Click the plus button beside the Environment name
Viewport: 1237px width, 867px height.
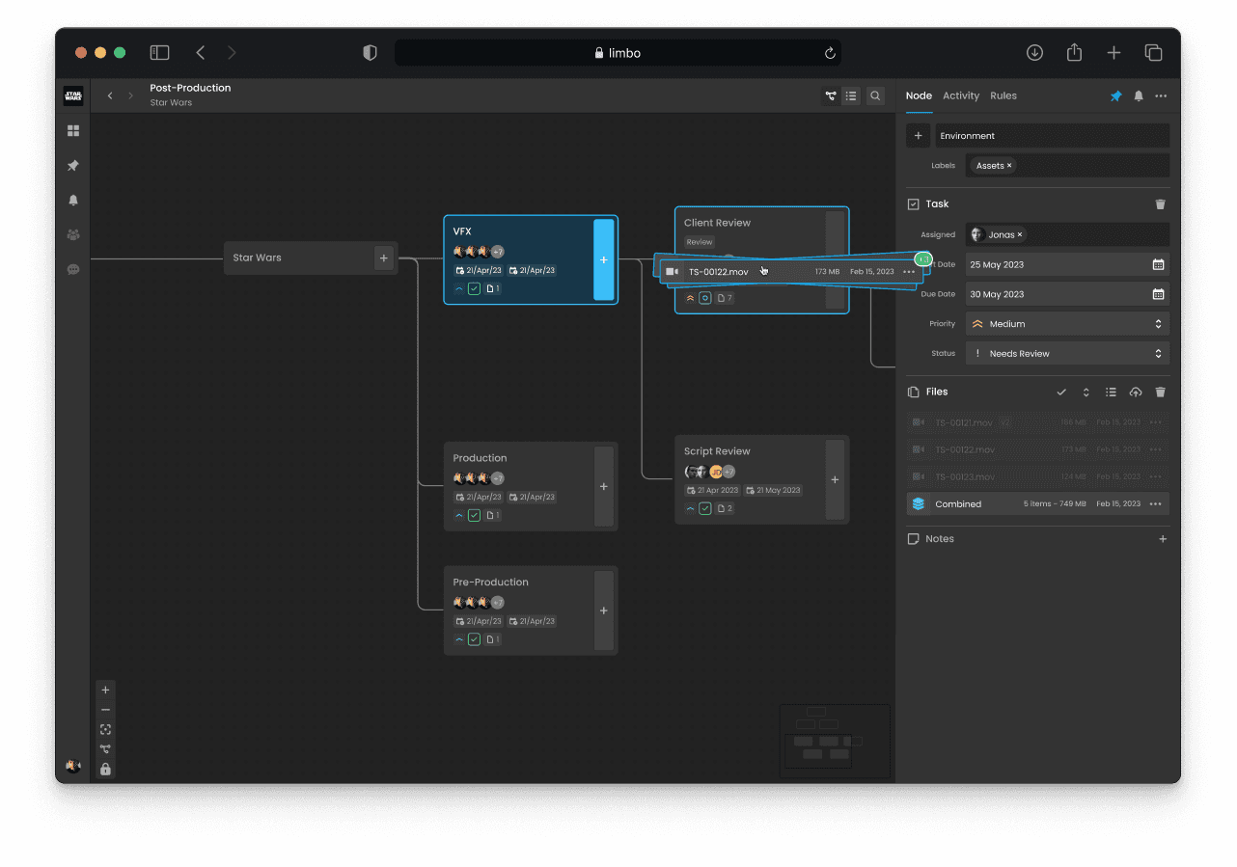coord(918,136)
